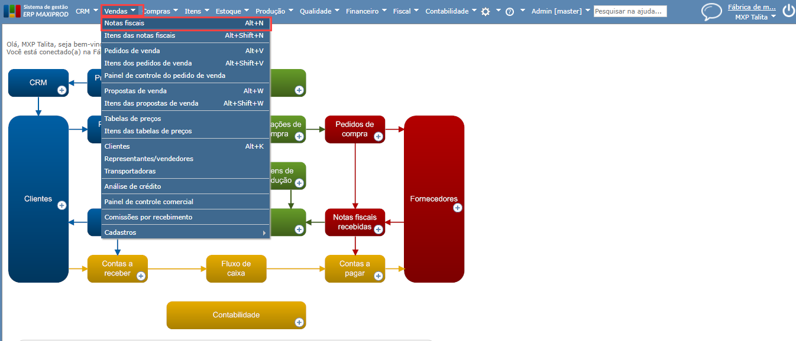Click the Fluxo de caixa box
Screen dimensions: 796x341
[x=237, y=268]
